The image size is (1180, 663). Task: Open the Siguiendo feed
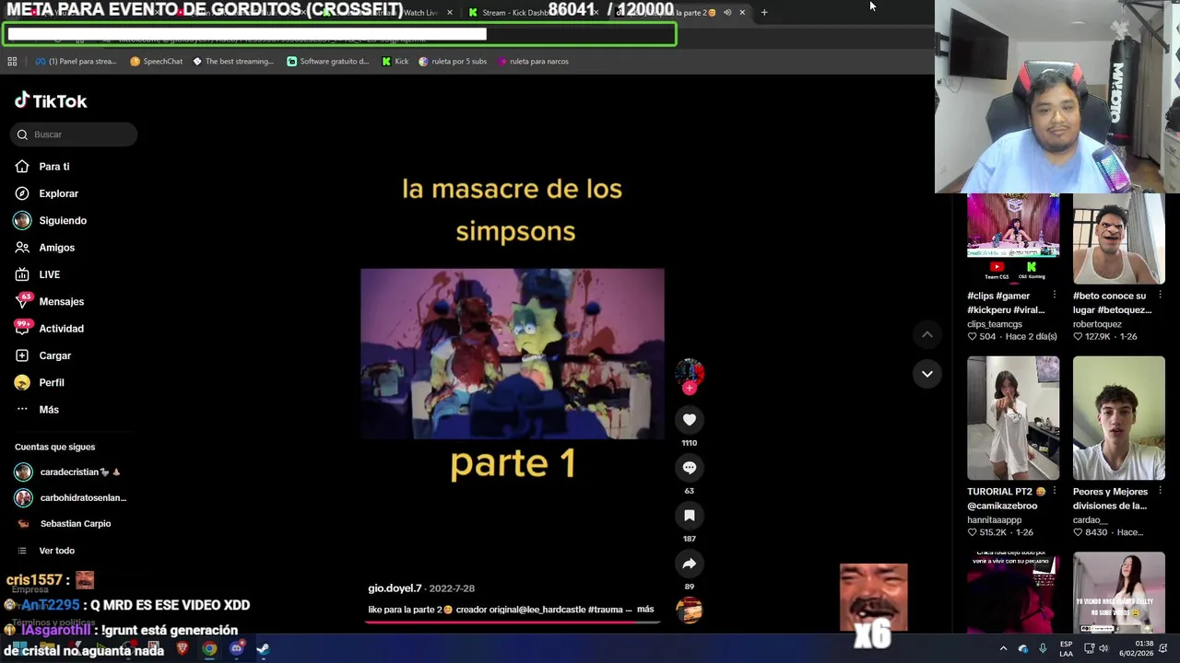coord(62,220)
